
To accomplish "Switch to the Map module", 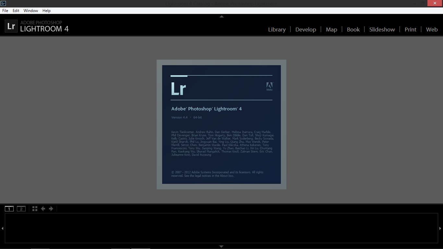I will [331, 30].
